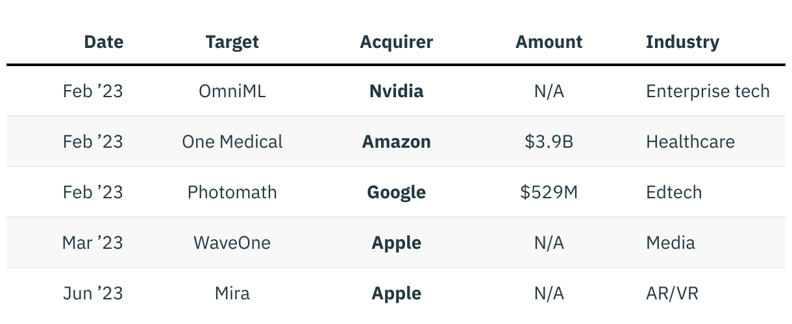Click the Google acquirer name
Viewport: 792px width, 324px height.
pyautogui.click(x=396, y=192)
